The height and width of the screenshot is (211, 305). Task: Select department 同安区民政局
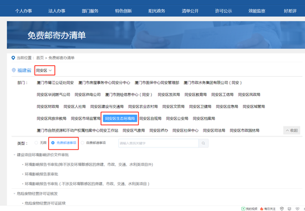(x=249, y=94)
